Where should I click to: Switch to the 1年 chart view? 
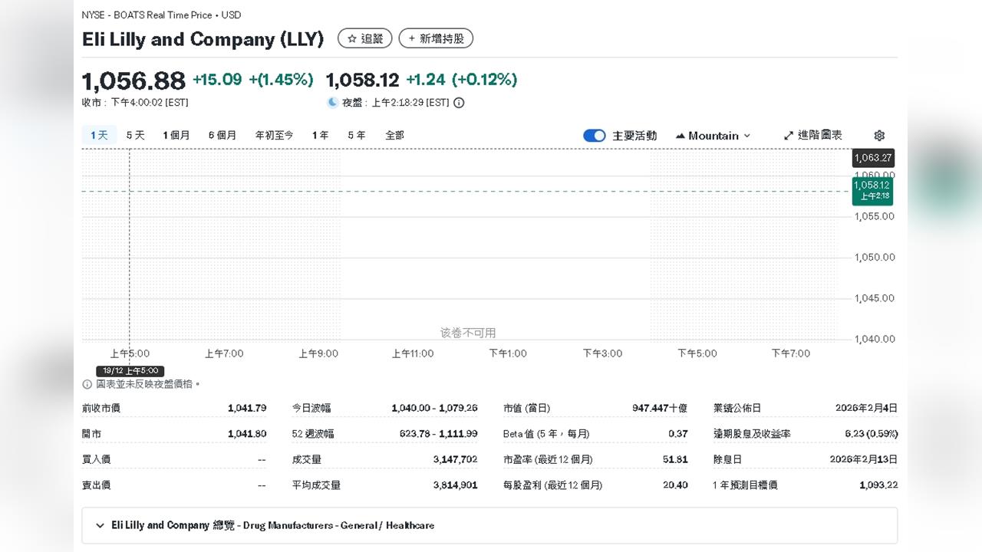click(320, 134)
